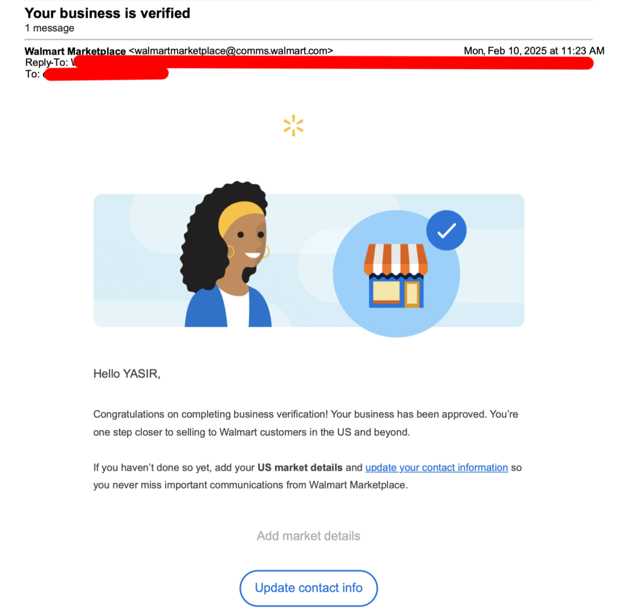Click the grayed 'Add market details' text

308,536
